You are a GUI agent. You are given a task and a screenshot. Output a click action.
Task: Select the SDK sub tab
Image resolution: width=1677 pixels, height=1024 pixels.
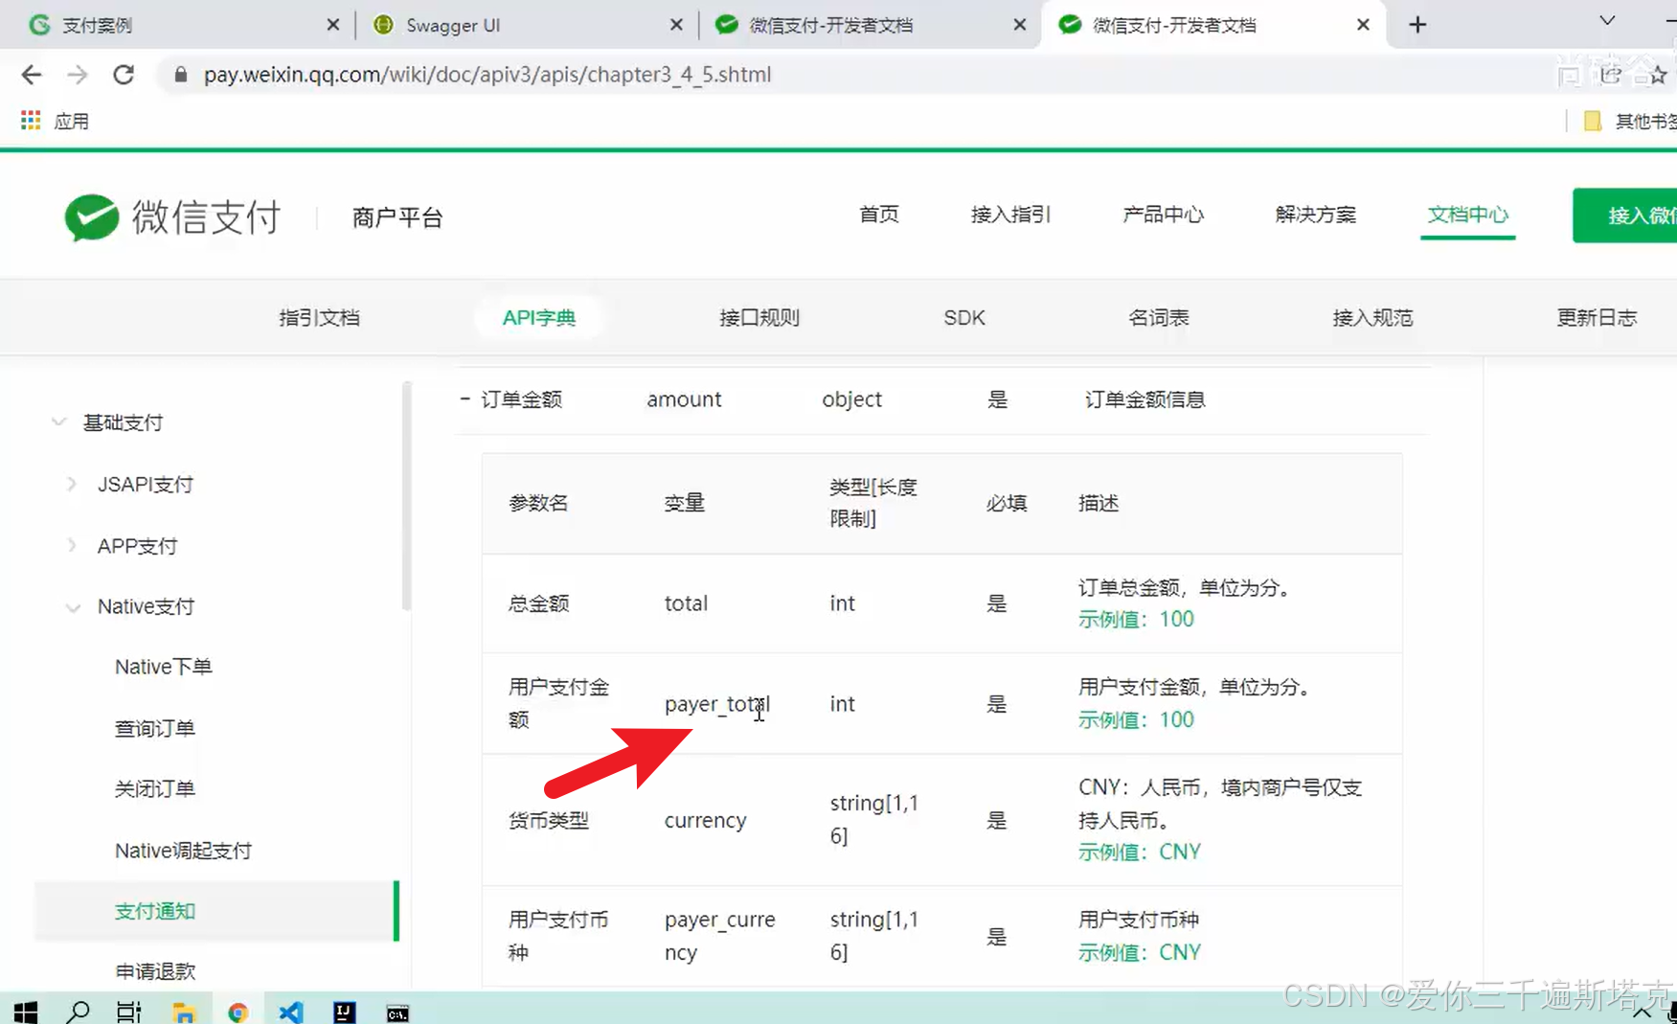pyautogui.click(x=964, y=318)
